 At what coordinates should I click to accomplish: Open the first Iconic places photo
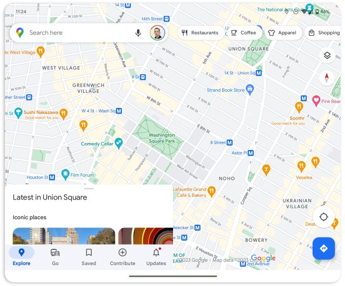(64, 236)
